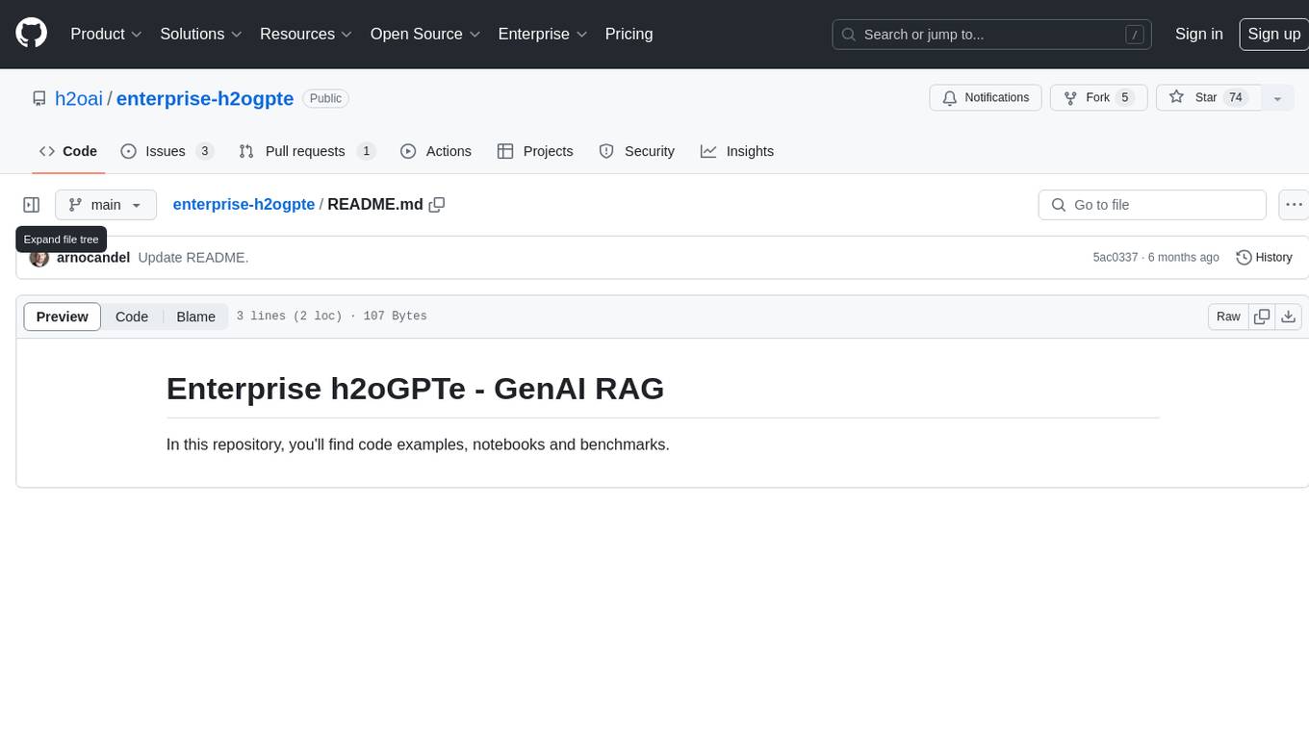Switch to the Code tab
The width and height of the screenshot is (1309, 735).
[68, 151]
